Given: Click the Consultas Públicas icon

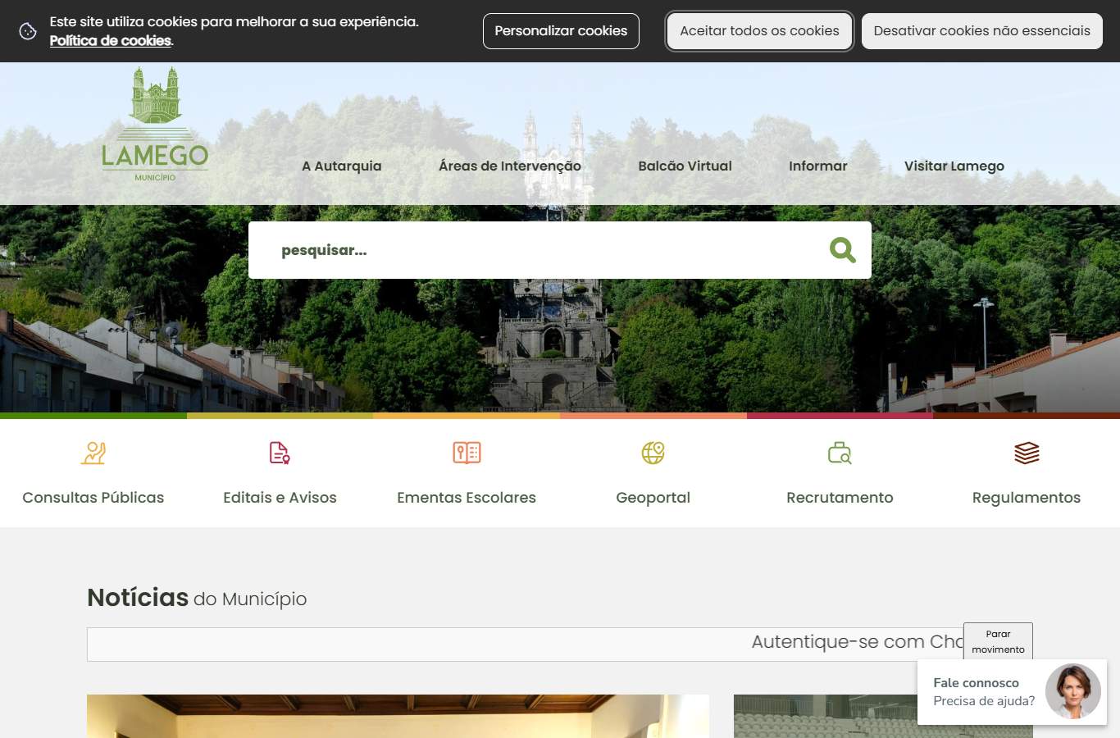Looking at the screenshot, I should [93, 453].
